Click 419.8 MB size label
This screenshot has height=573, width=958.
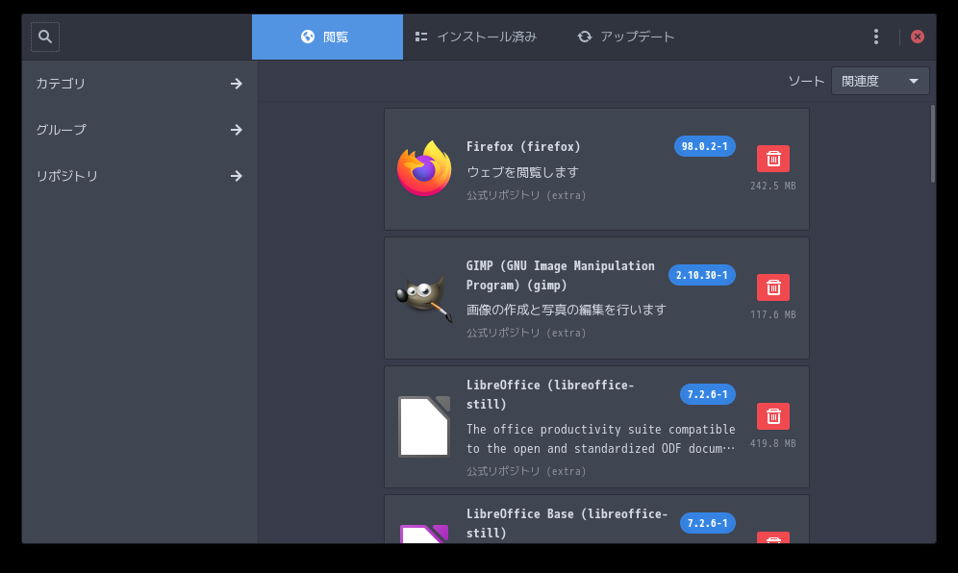(x=773, y=443)
